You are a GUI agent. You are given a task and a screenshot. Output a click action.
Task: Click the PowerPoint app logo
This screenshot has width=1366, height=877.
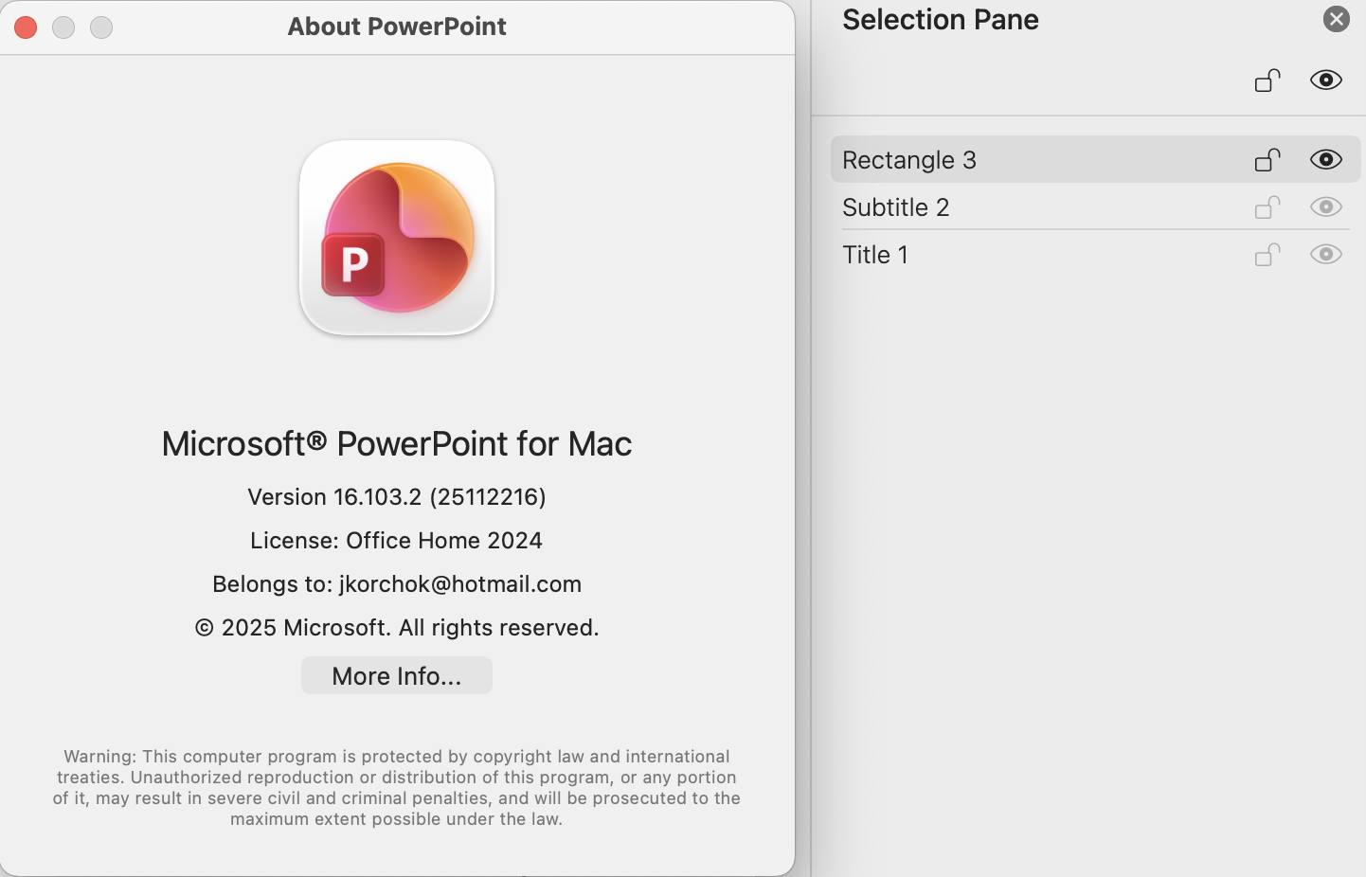pos(397,238)
